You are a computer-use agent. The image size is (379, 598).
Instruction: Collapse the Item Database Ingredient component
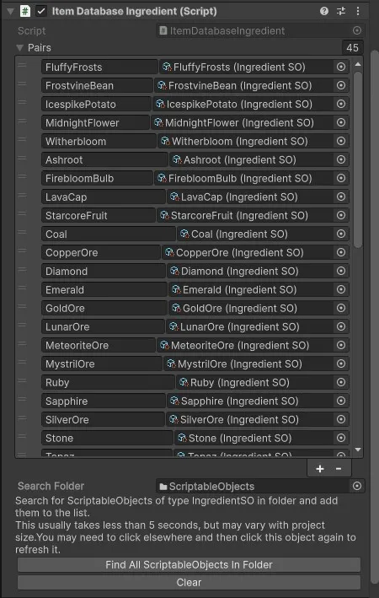coord(10,11)
